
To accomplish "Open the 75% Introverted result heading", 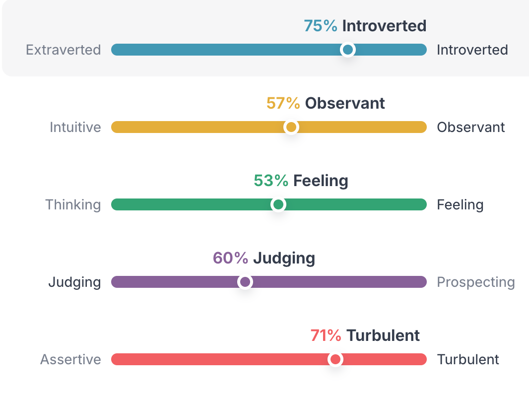I will coord(365,26).
